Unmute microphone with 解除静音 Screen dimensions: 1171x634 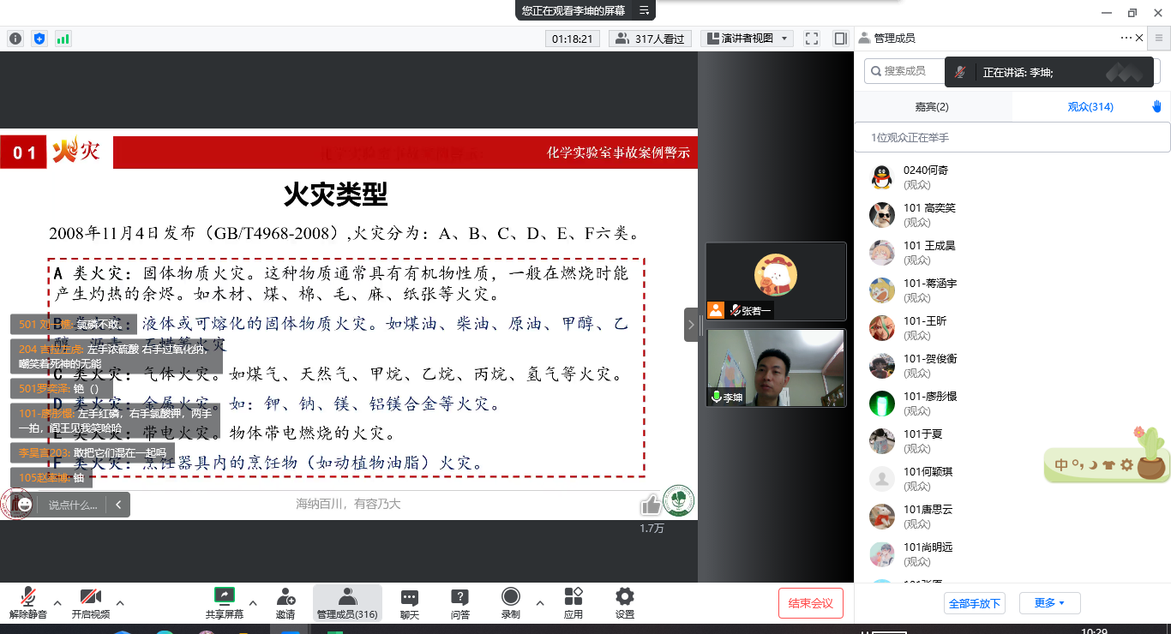tap(28, 603)
